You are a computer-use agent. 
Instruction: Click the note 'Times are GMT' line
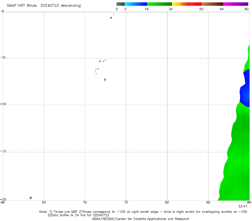[x=143, y=212]
